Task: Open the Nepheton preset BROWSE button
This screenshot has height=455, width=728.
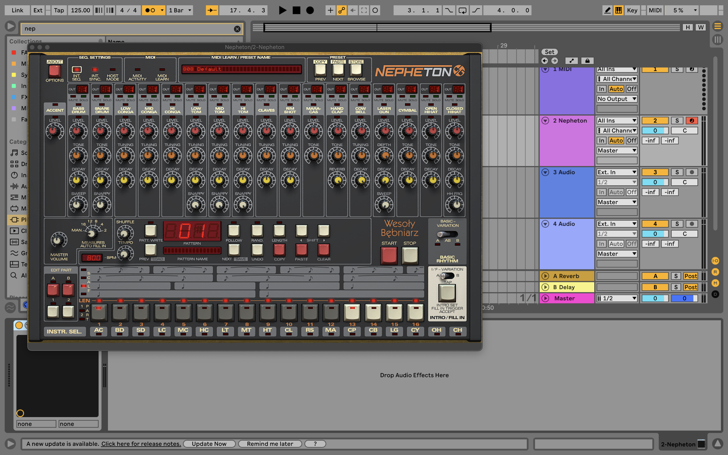Action: pos(356,70)
